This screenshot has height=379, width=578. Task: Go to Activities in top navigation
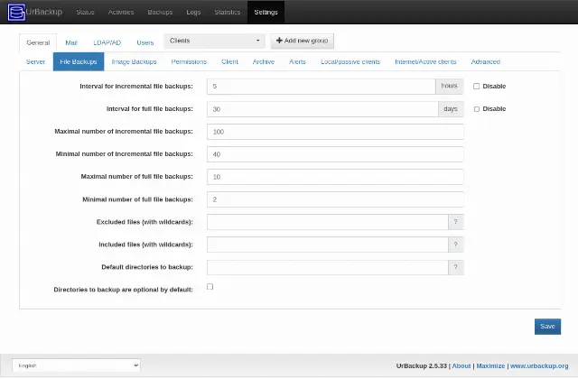(x=121, y=12)
